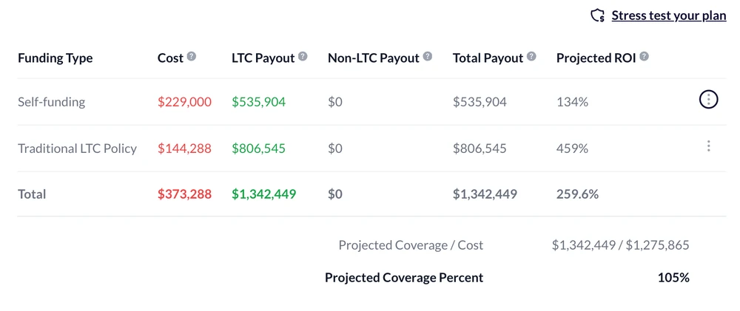The image size is (740, 311).
Task: Click the Self-funding LTC payout $535,904
Action: point(258,102)
